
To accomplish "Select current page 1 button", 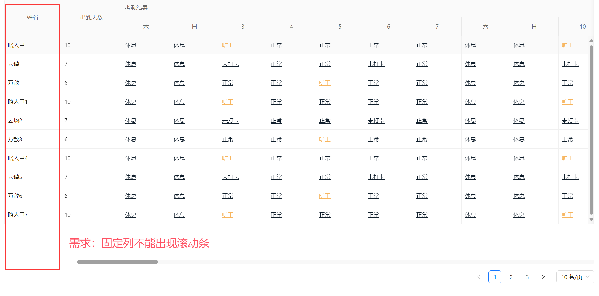I will point(495,277).
